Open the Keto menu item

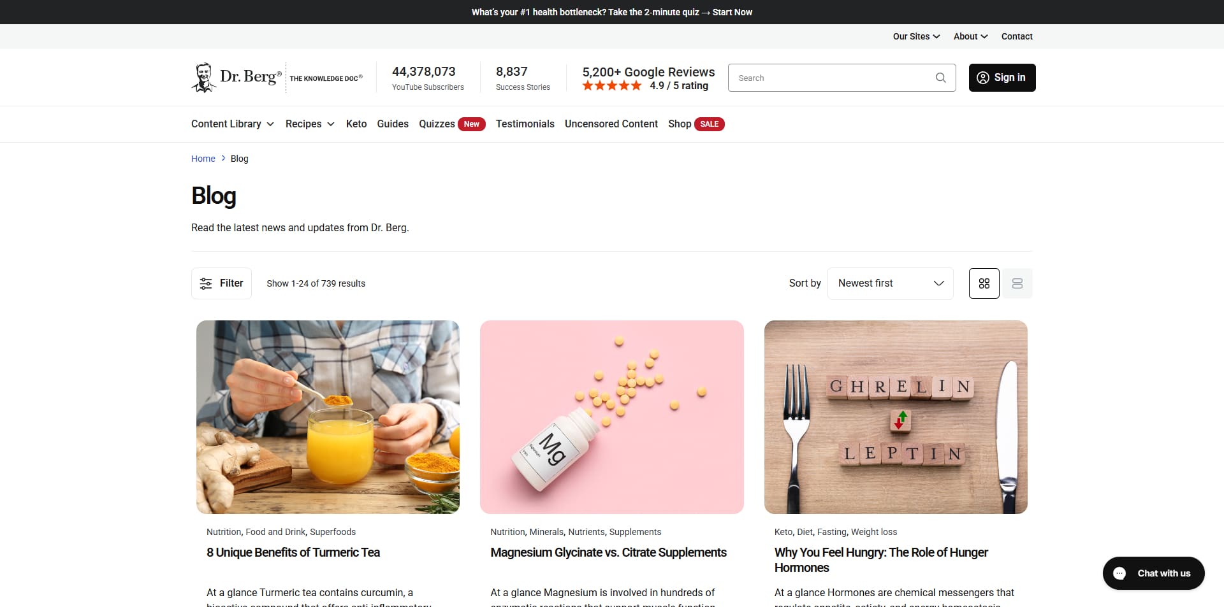[x=356, y=124]
